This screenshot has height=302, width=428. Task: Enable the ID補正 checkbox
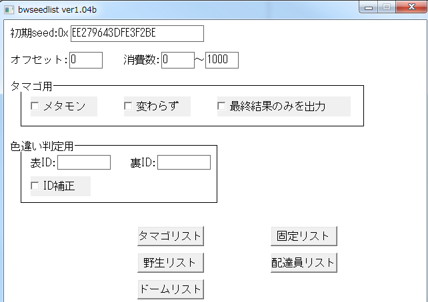35,186
